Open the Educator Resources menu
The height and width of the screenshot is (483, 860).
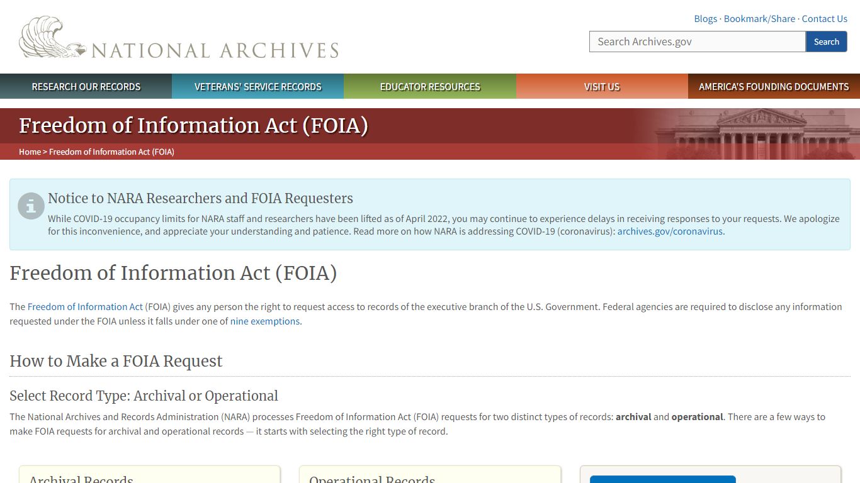[430, 87]
